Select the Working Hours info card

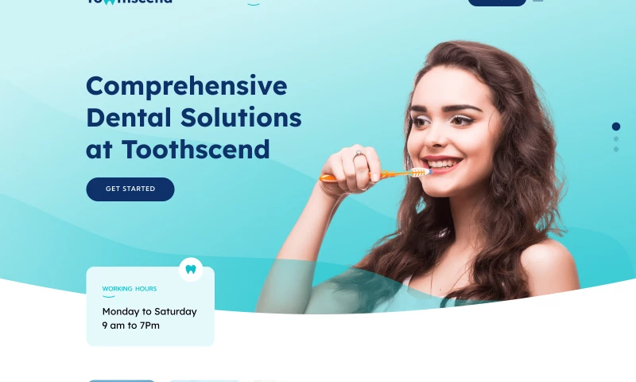click(150, 306)
